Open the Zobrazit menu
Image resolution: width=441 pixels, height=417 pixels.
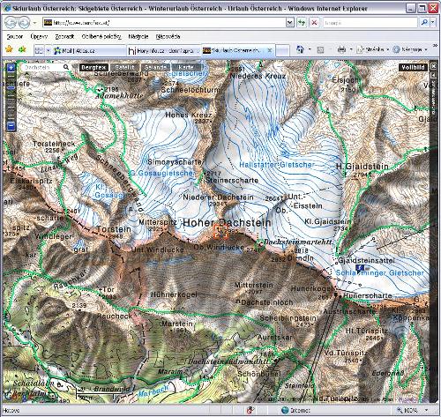pyautogui.click(x=64, y=37)
